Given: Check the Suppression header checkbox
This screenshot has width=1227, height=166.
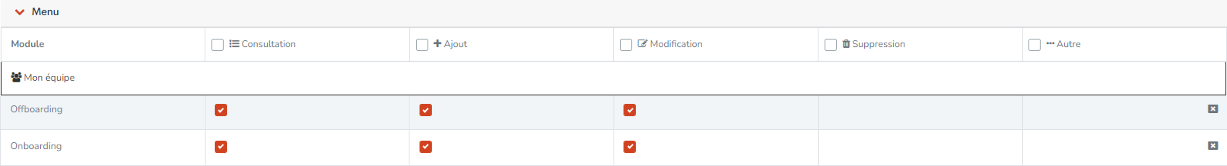Looking at the screenshot, I should pos(830,45).
